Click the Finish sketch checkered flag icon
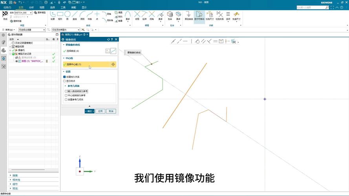 5,15
